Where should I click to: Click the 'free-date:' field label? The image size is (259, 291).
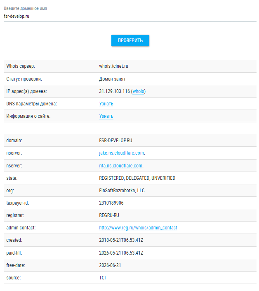tap(16, 265)
